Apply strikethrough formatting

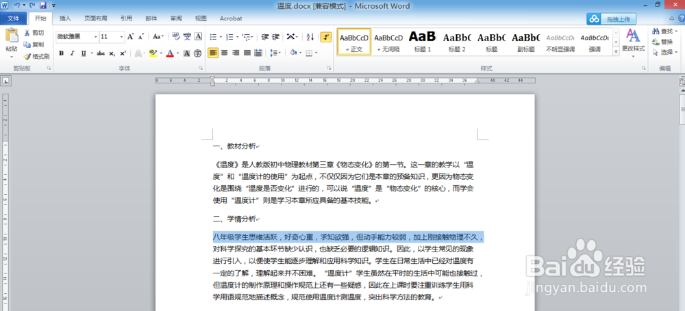pyautogui.click(x=101, y=53)
